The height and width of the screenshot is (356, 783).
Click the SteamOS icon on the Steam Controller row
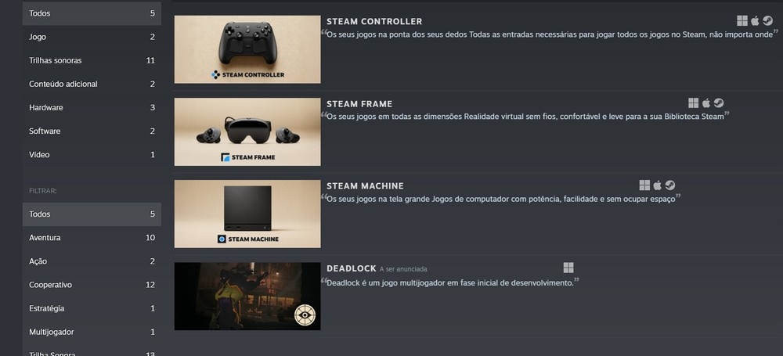pos(767,20)
